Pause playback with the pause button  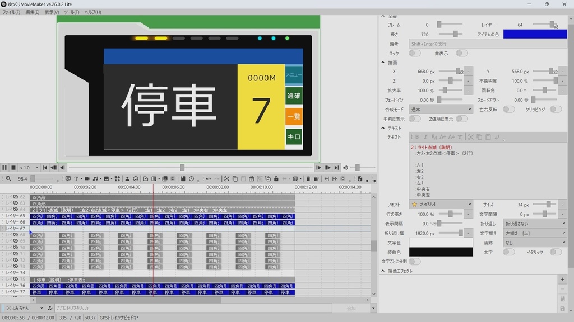(4, 168)
